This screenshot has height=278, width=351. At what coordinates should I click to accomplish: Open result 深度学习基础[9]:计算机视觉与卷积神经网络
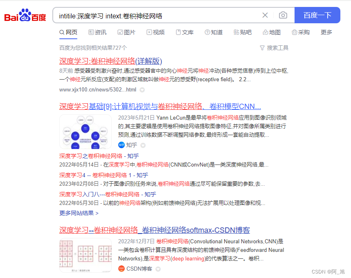click(160, 106)
